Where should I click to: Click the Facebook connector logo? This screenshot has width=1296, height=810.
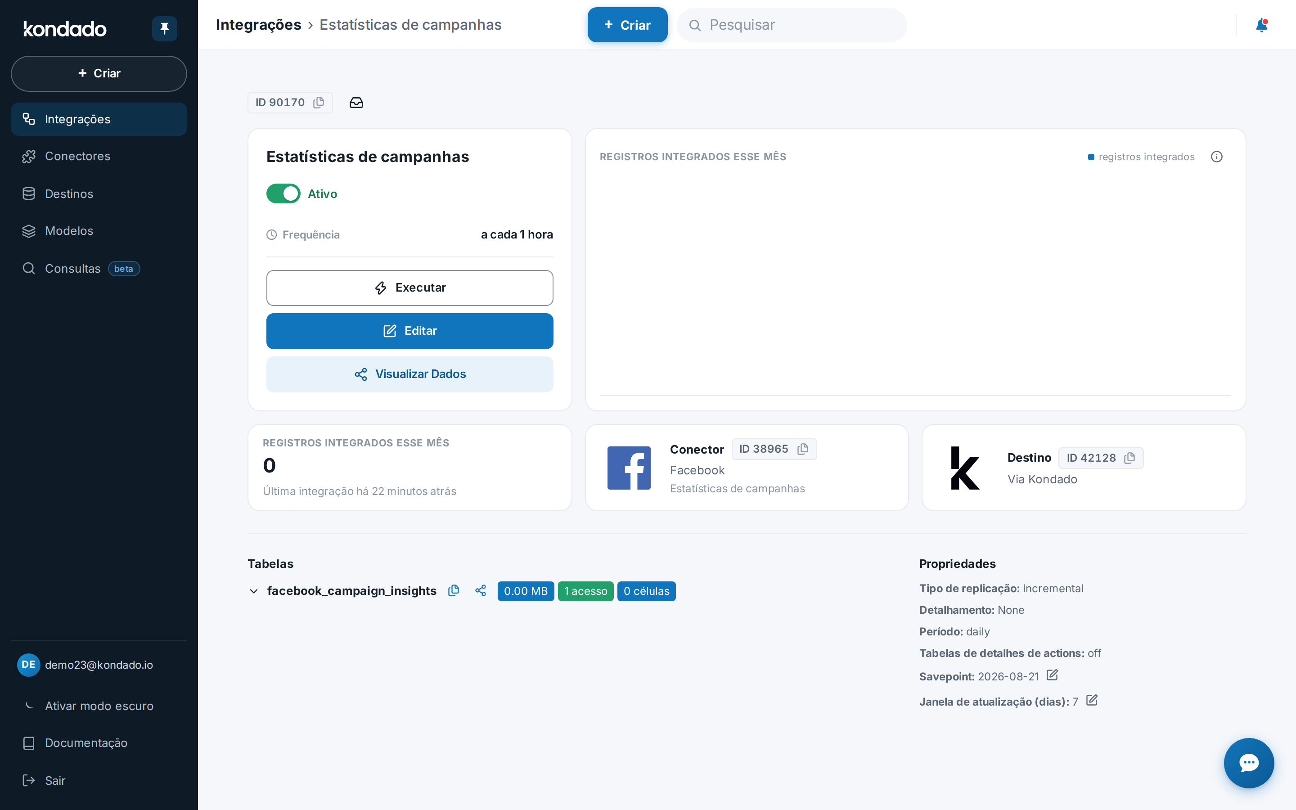click(x=629, y=468)
